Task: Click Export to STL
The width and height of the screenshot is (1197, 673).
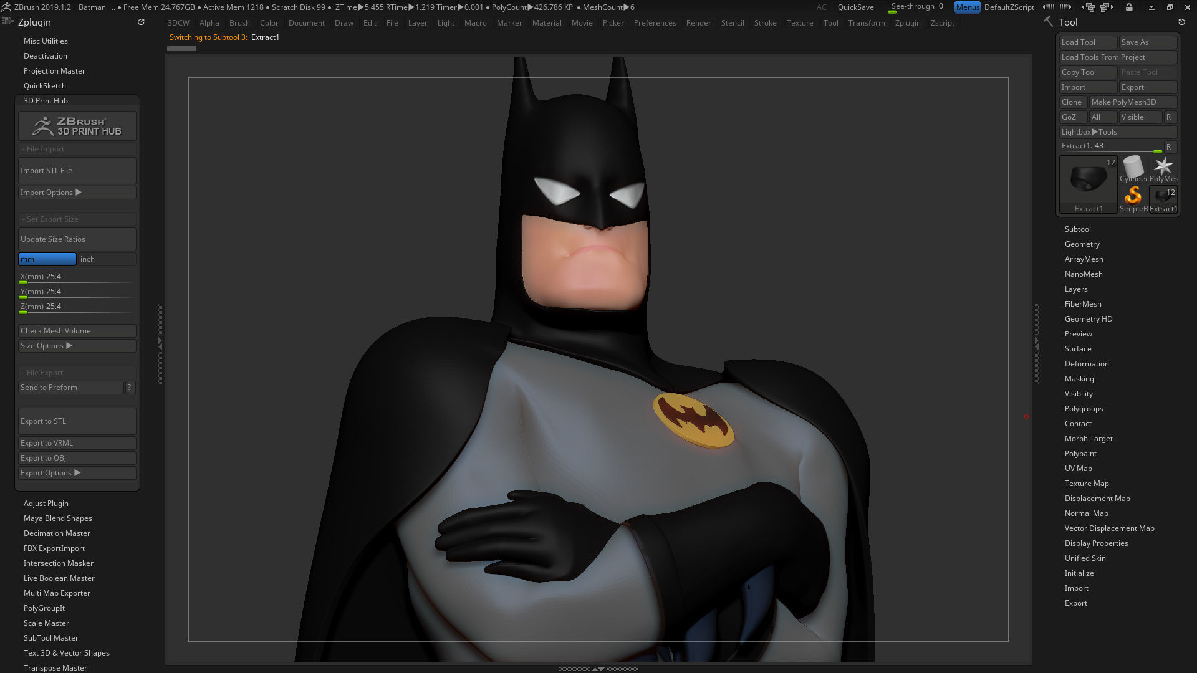Action: pyautogui.click(x=77, y=421)
